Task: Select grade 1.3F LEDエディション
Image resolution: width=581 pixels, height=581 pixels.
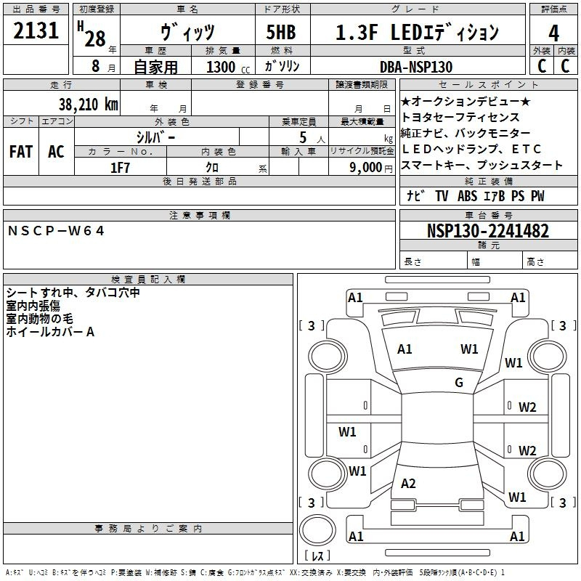Action: pyautogui.click(x=417, y=32)
